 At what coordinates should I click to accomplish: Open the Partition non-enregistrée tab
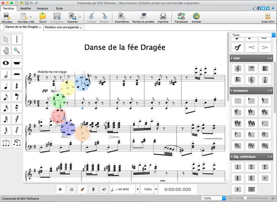click(x=61, y=27)
